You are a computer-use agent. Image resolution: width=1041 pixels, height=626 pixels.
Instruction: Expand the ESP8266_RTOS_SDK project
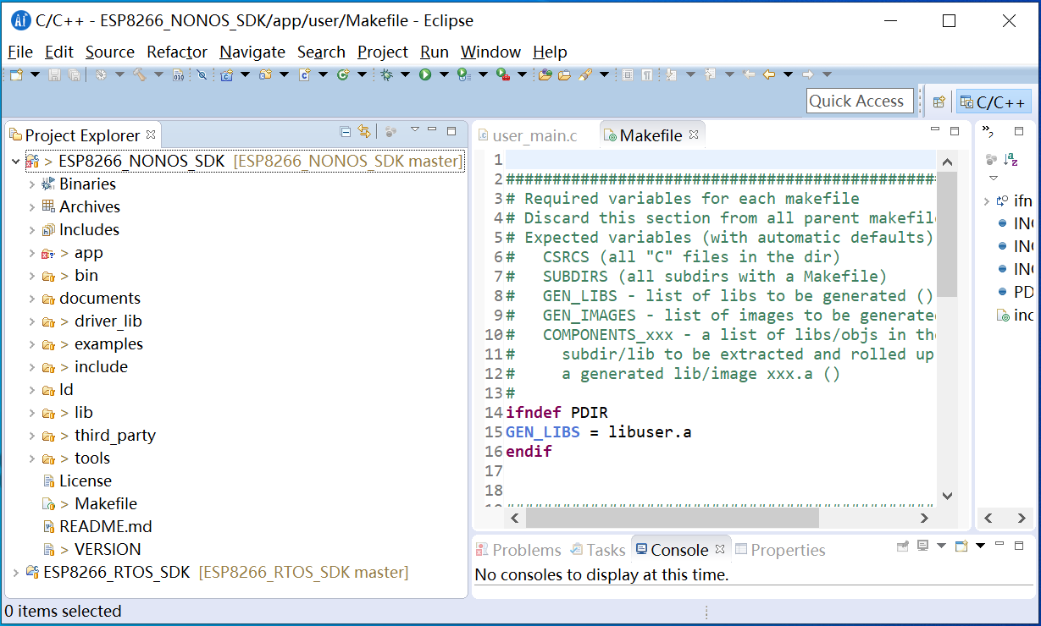coord(16,573)
